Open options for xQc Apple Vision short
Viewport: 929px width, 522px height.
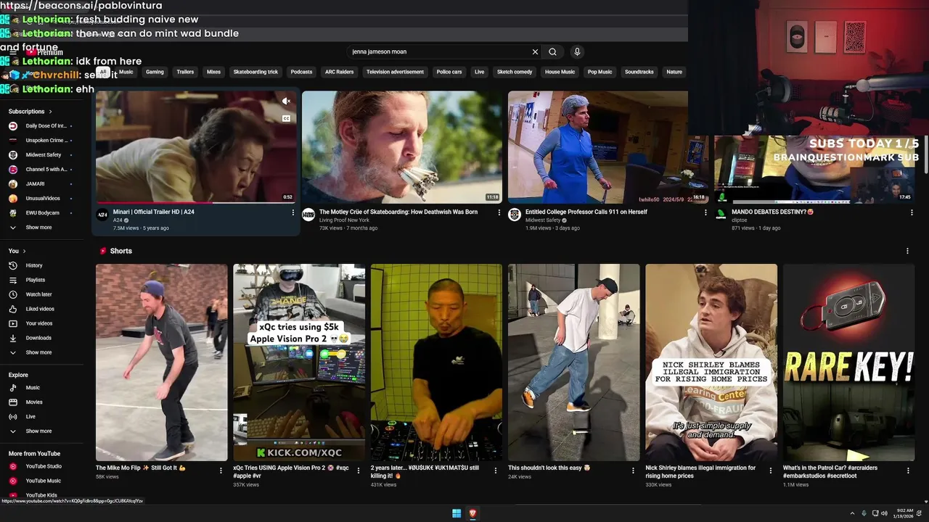[x=359, y=471]
